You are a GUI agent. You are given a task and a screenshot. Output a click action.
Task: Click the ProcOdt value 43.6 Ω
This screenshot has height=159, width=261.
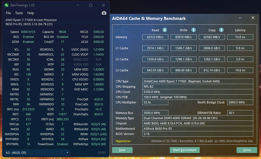click(x=98, y=99)
